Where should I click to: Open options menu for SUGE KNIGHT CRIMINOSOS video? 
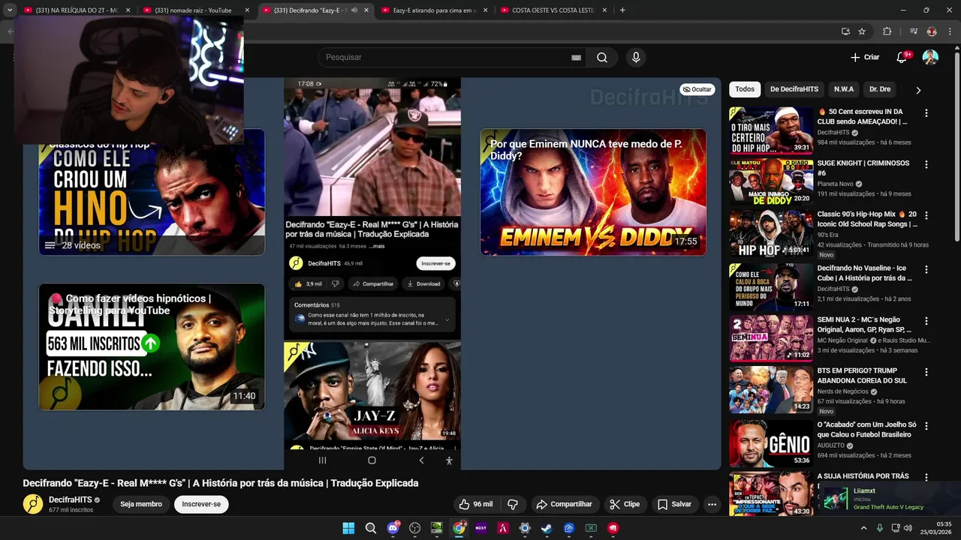(926, 164)
